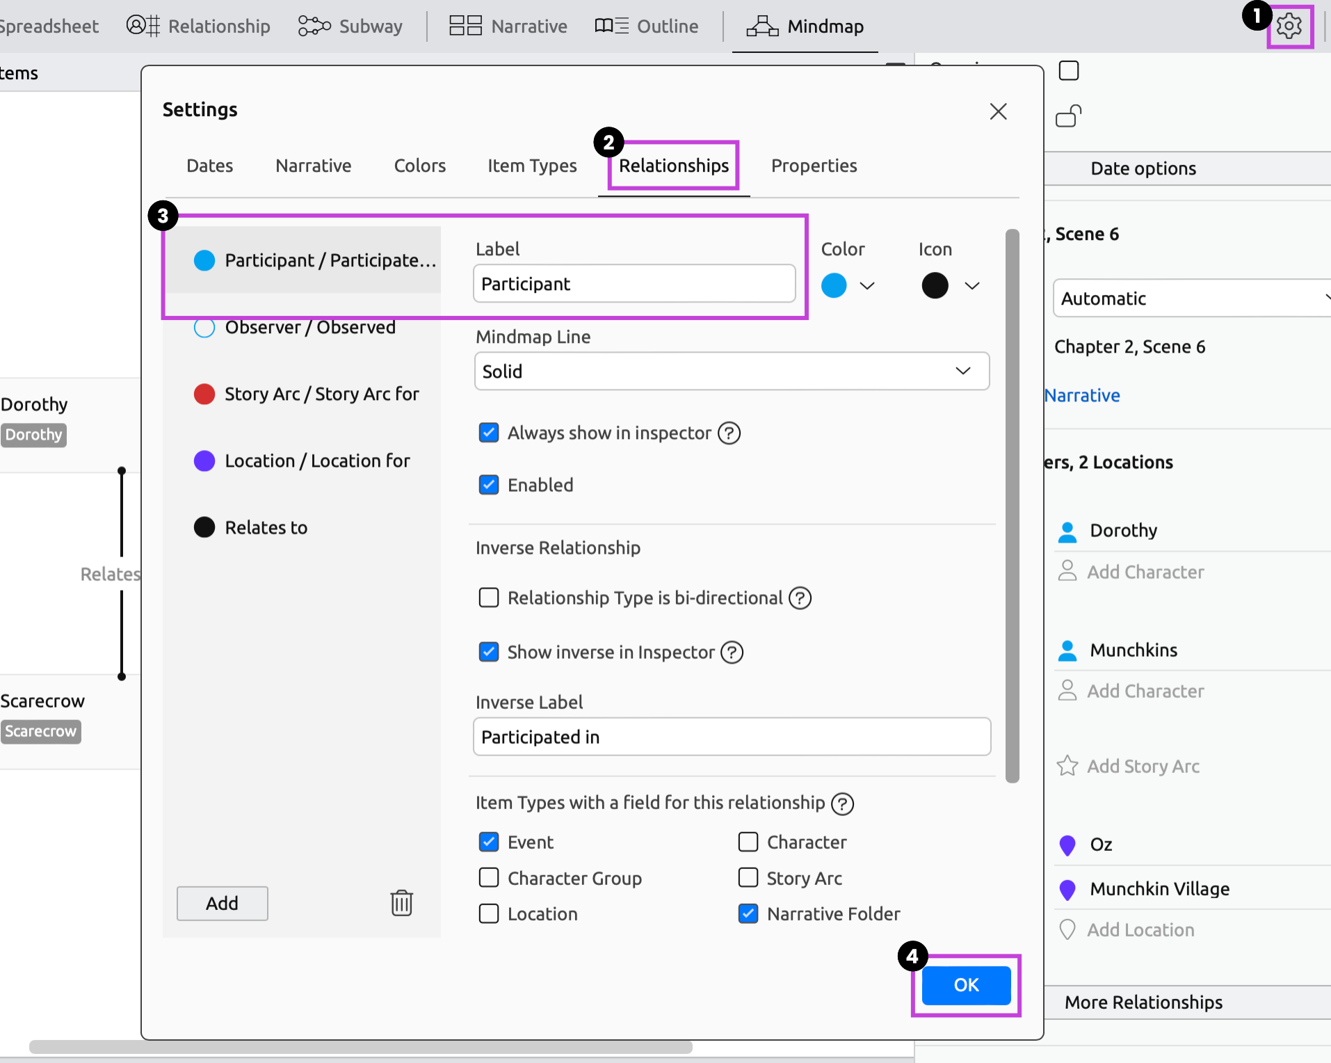
Task: Open the Colors settings tab
Action: pyautogui.click(x=420, y=166)
